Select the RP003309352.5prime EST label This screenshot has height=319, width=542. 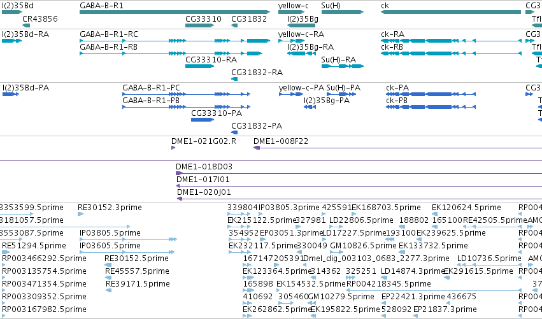tap(44, 297)
